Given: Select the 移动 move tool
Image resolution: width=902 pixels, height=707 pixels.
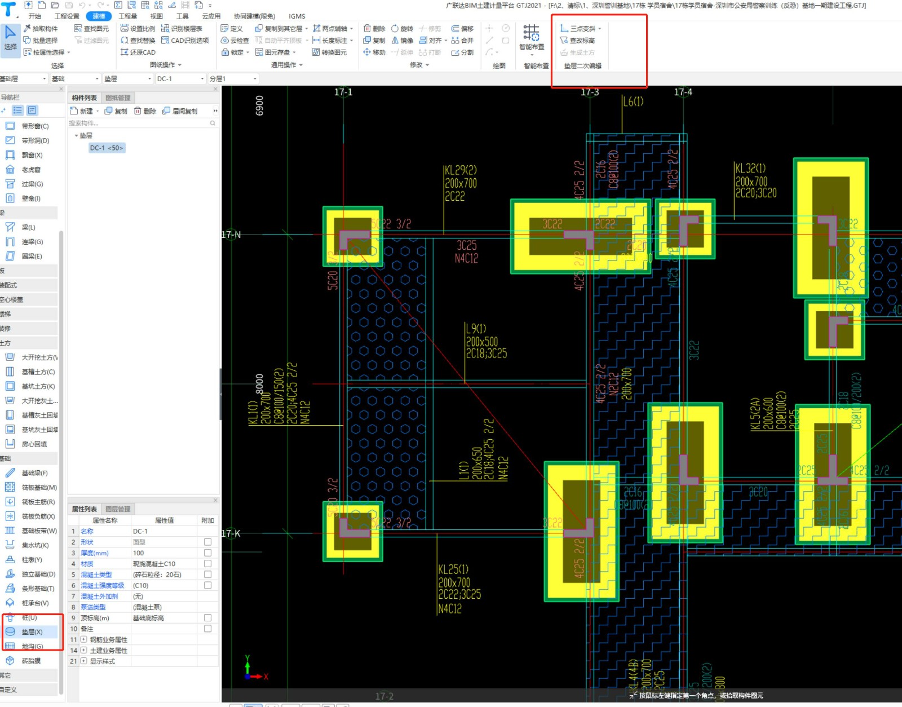Looking at the screenshot, I should click(x=374, y=52).
